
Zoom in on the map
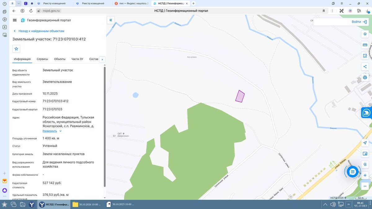[365, 175]
